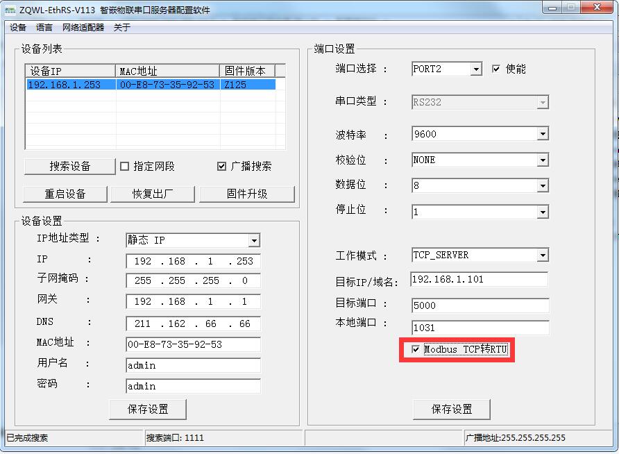Click the 恢复出厂 button
This screenshot has height=454, width=619.
coord(153,194)
